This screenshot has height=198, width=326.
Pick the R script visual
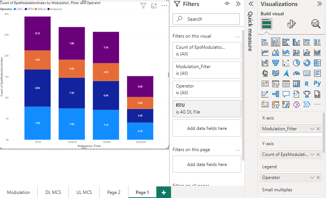[307, 84]
